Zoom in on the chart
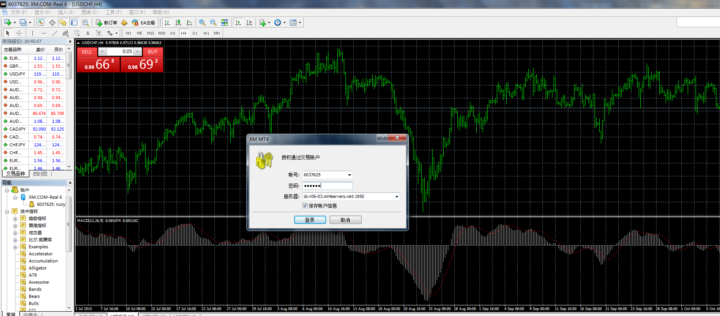720x316 pixels. pyautogui.click(x=202, y=22)
